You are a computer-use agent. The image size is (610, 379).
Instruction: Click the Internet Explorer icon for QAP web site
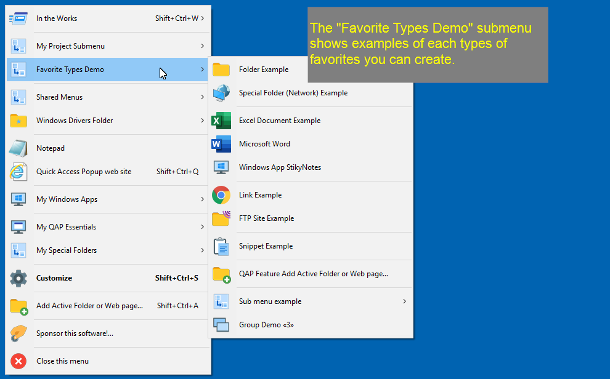(18, 172)
